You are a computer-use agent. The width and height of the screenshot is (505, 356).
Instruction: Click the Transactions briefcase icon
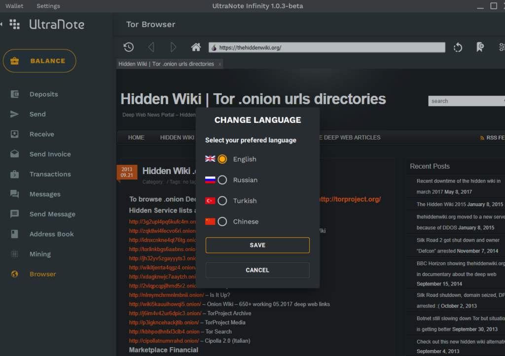click(14, 174)
